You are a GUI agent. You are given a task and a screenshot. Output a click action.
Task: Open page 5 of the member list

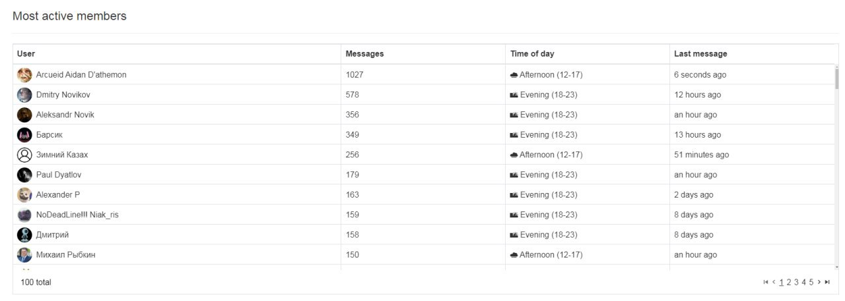[811, 282]
